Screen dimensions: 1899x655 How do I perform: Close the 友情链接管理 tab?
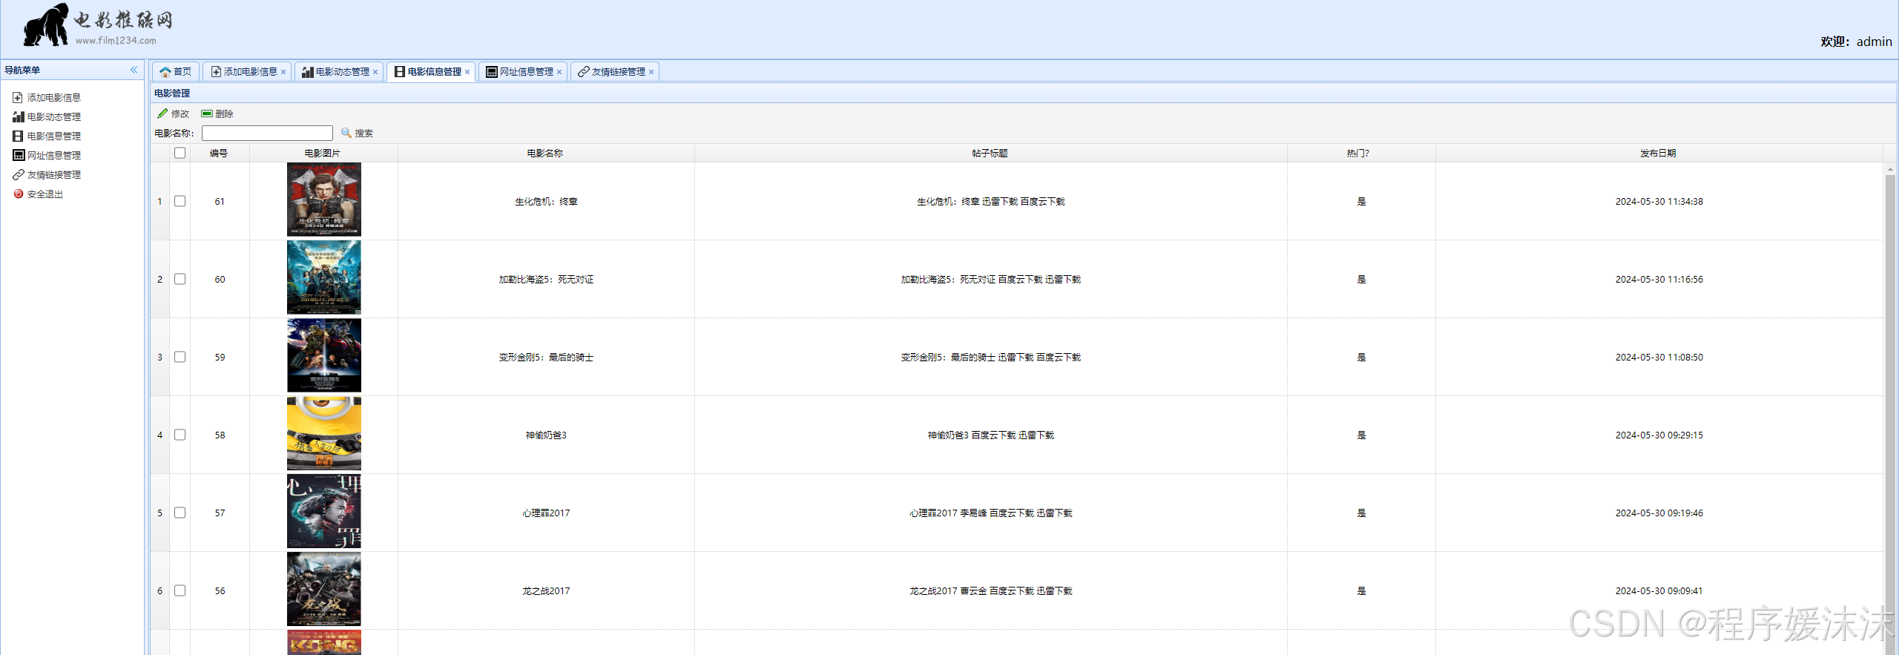click(651, 72)
